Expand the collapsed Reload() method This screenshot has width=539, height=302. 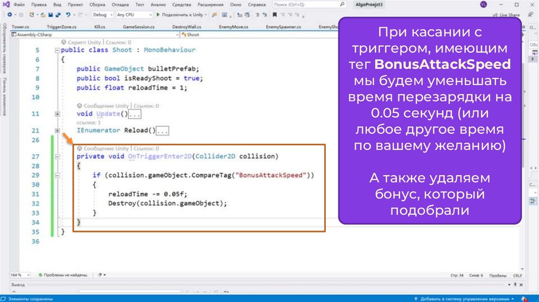point(57,130)
